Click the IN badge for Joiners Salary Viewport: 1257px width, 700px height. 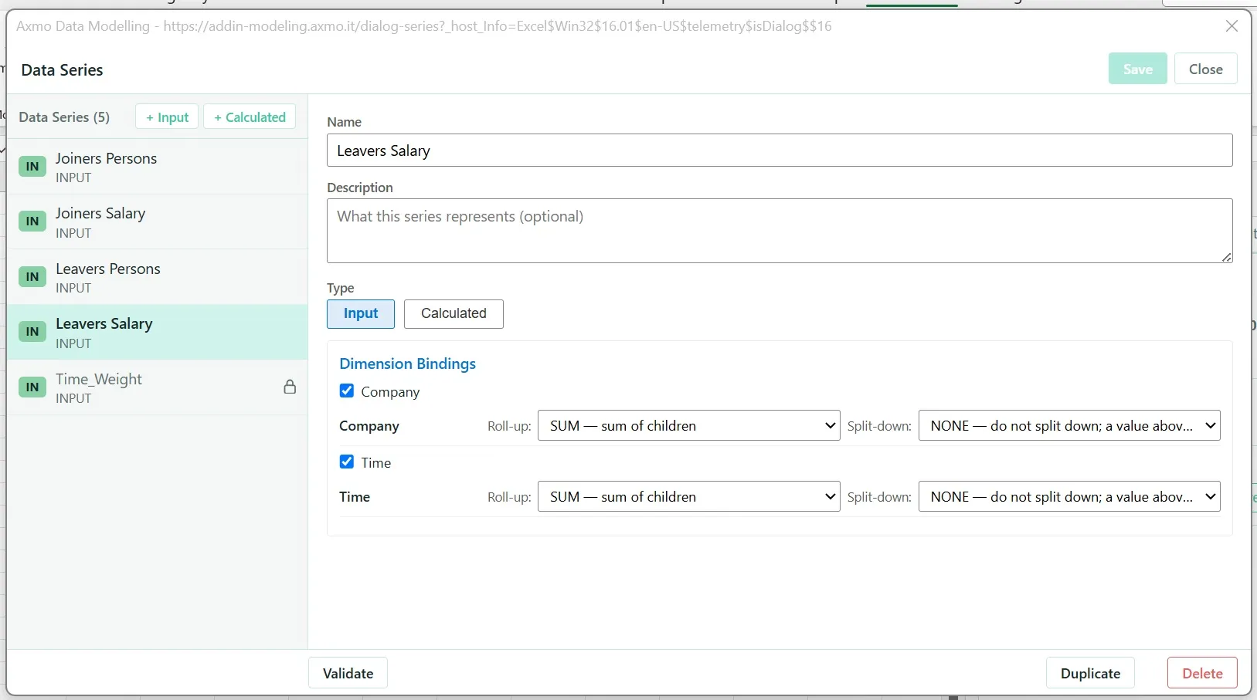coord(32,221)
